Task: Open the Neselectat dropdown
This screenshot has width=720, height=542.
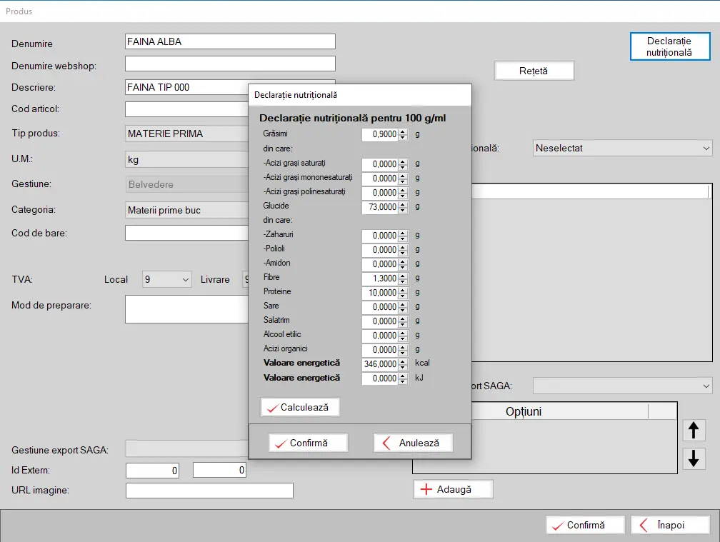Action: tap(622, 149)
